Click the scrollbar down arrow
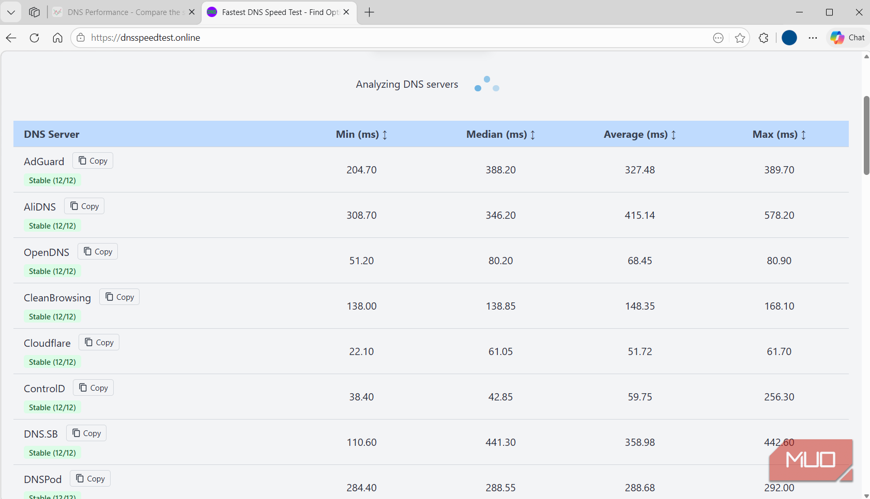This screenshot has width=870, height=499. tap(866, 495)
